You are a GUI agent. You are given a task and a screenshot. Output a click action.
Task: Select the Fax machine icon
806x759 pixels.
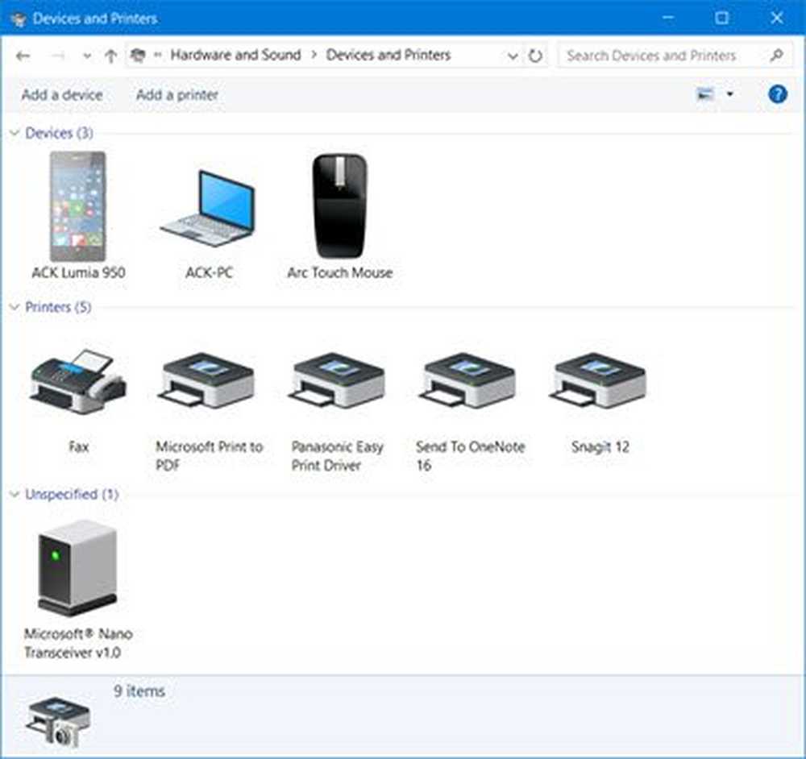[77, 381]
